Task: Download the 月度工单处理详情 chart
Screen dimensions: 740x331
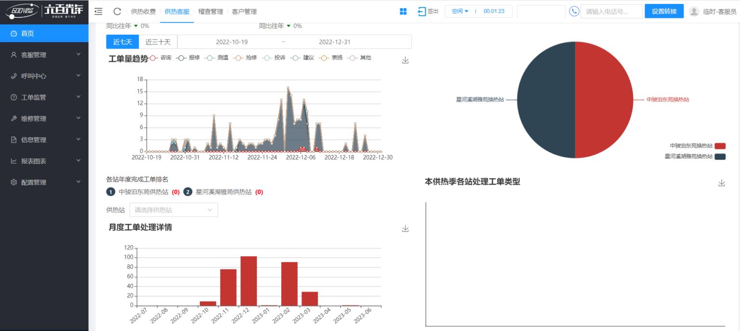Action: click(x=405, y=228)
